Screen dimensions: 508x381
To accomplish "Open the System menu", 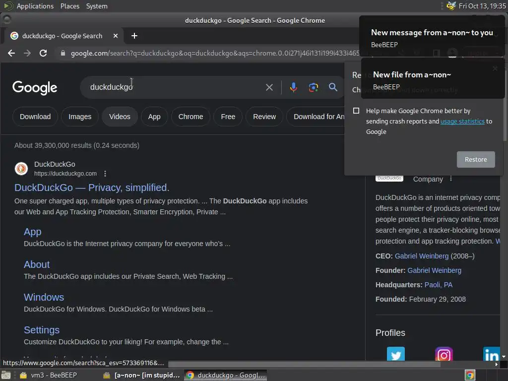I will point(97,6).
